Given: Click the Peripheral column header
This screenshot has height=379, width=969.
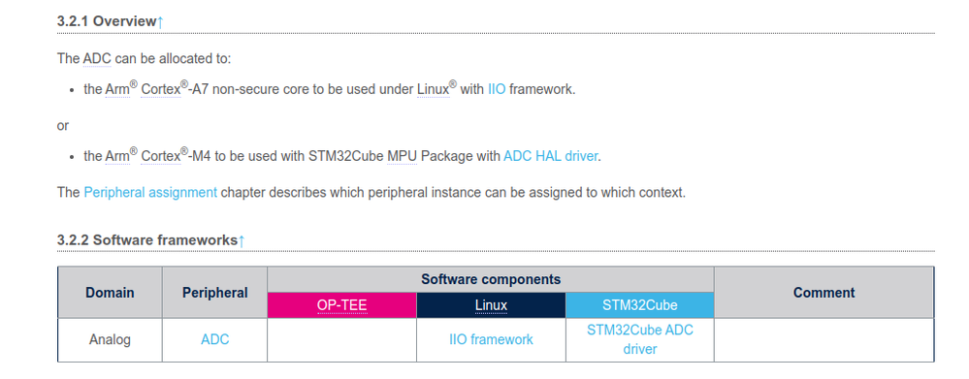Looking at the screenshot, I should click(x=215, y=293).
